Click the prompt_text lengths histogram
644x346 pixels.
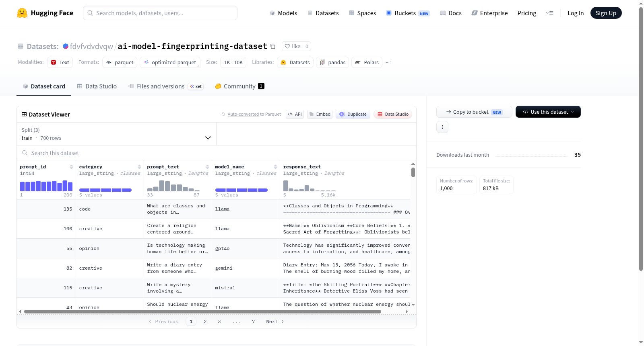coord(173,185)
